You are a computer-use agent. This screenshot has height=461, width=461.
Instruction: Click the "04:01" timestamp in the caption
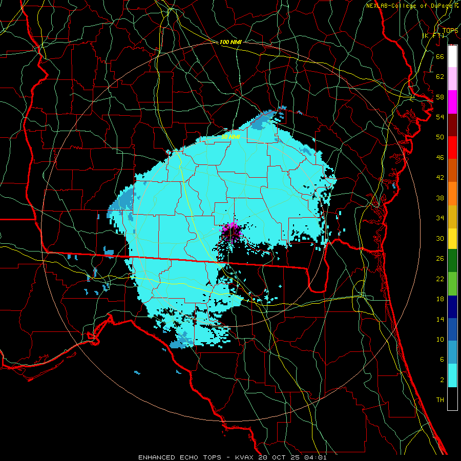click(315, 457)
